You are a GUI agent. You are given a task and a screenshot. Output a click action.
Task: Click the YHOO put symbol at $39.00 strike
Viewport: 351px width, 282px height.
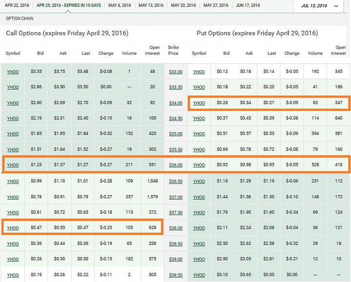(x=199, y=259)
